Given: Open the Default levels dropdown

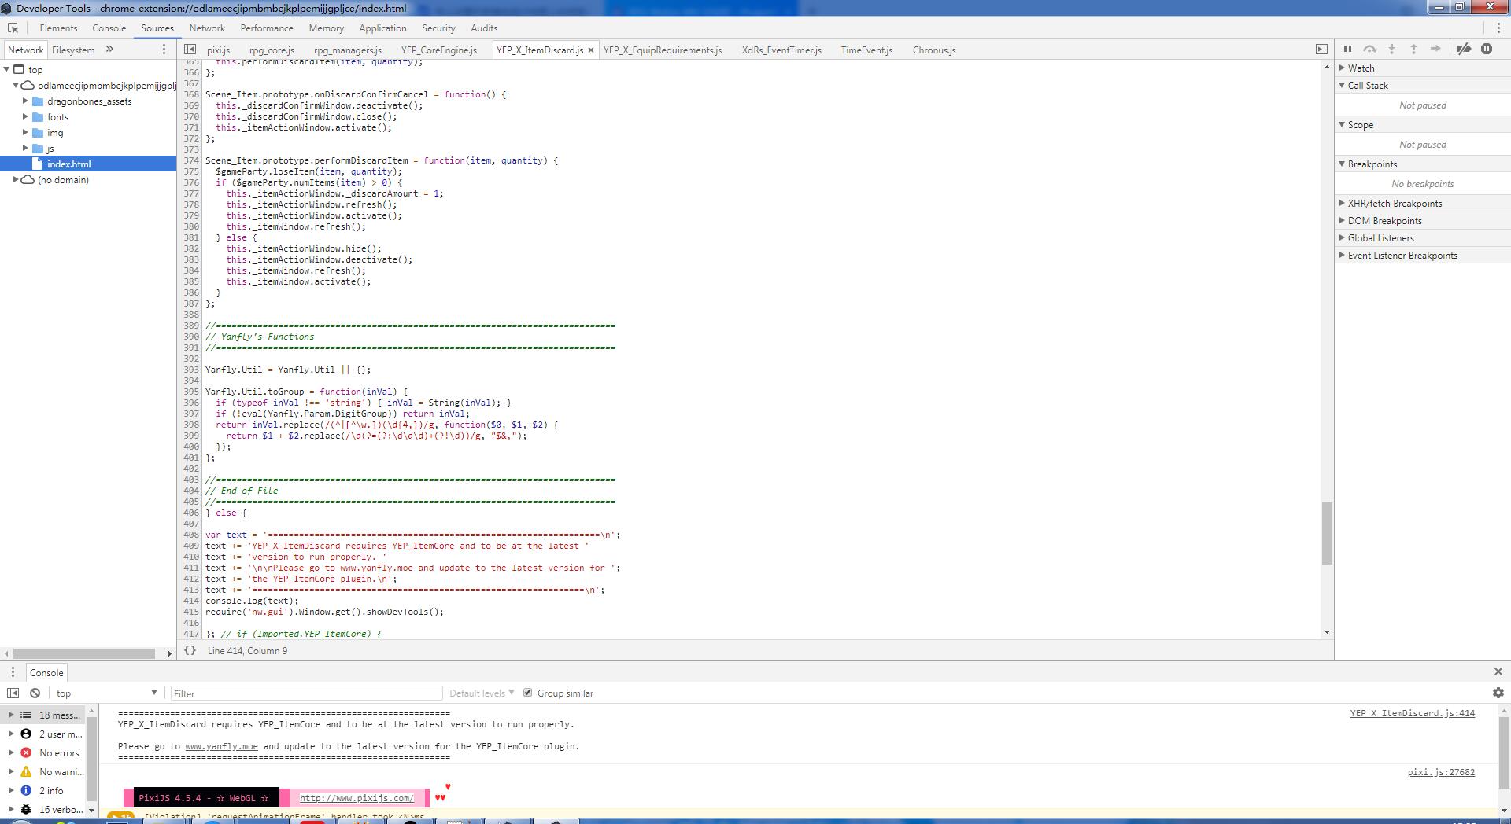Looking at the screenshot, I should [x=482, y=693].
